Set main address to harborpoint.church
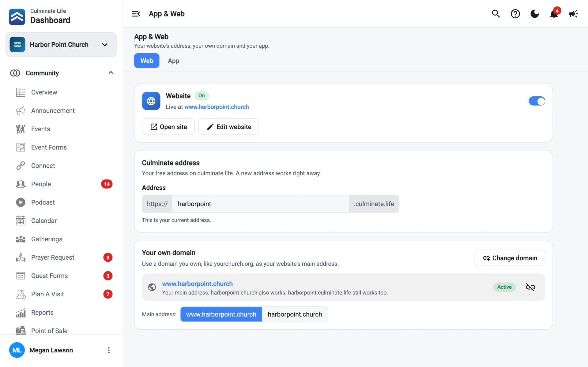The width and height of the screenshot is (588, 367). [295, 314]
